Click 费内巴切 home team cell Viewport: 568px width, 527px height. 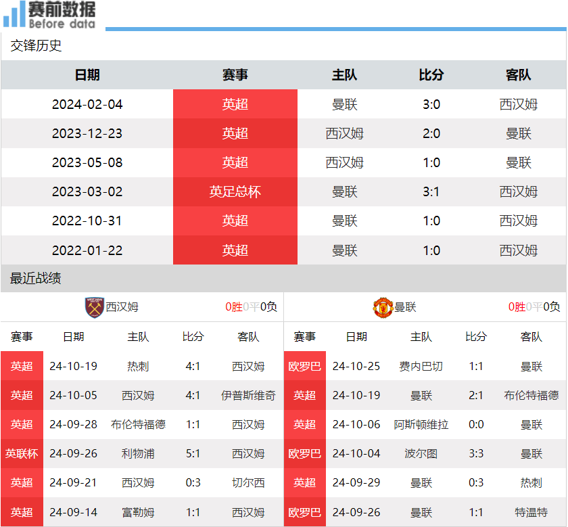[421, 366]
